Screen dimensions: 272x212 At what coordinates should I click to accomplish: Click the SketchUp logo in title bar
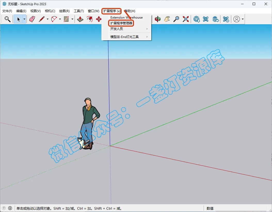4,4
